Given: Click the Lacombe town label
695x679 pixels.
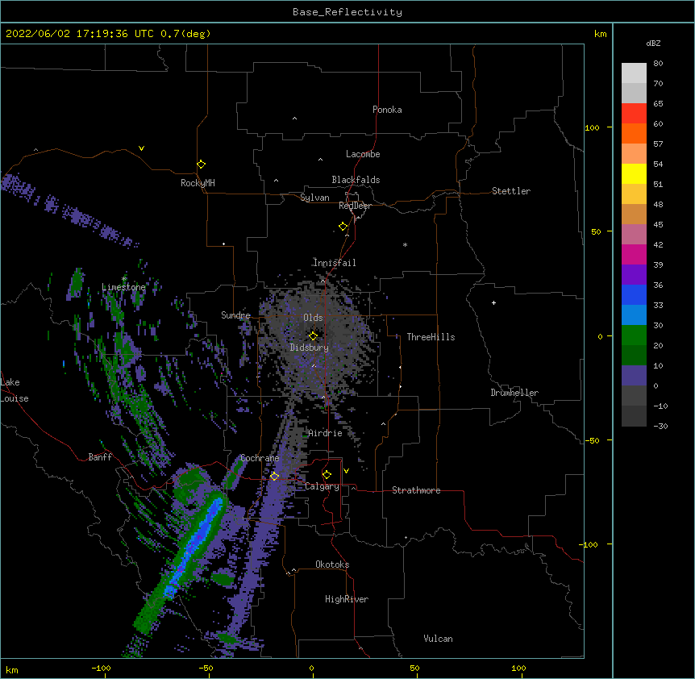Looking at the screenshot, I should pyautogui.click(x=363, y=154).
